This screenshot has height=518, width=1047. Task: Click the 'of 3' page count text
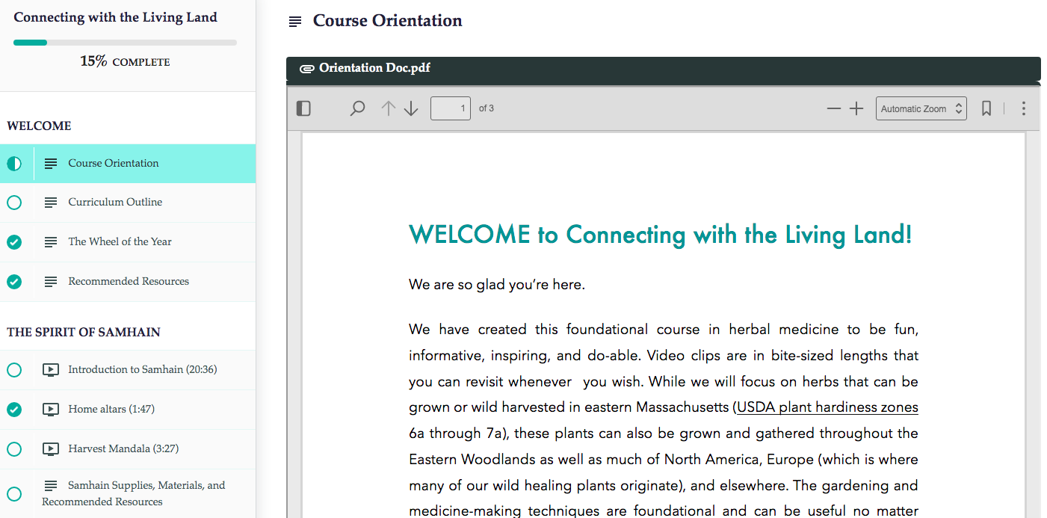(487, 108)
